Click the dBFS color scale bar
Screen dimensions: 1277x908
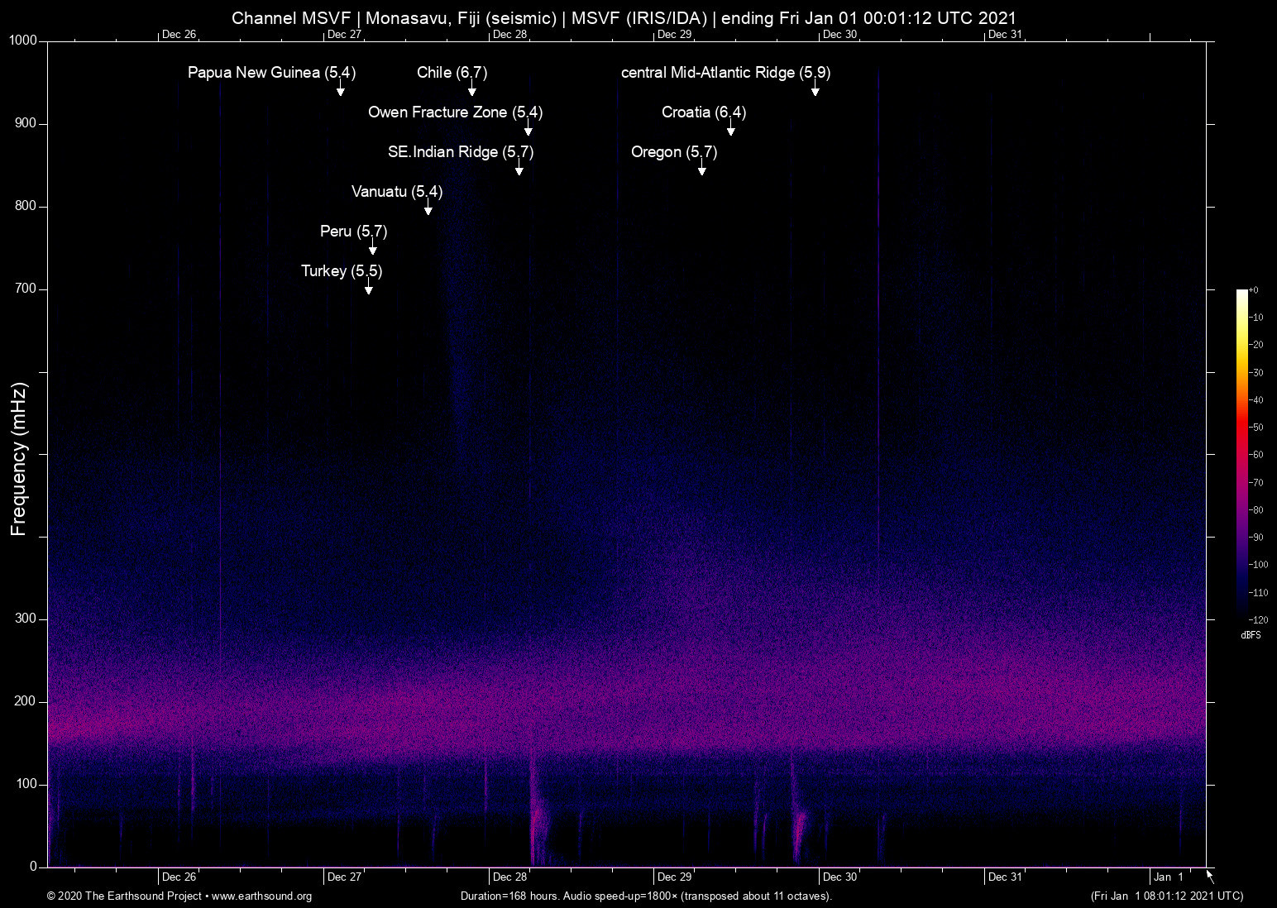coord(1241,453)
